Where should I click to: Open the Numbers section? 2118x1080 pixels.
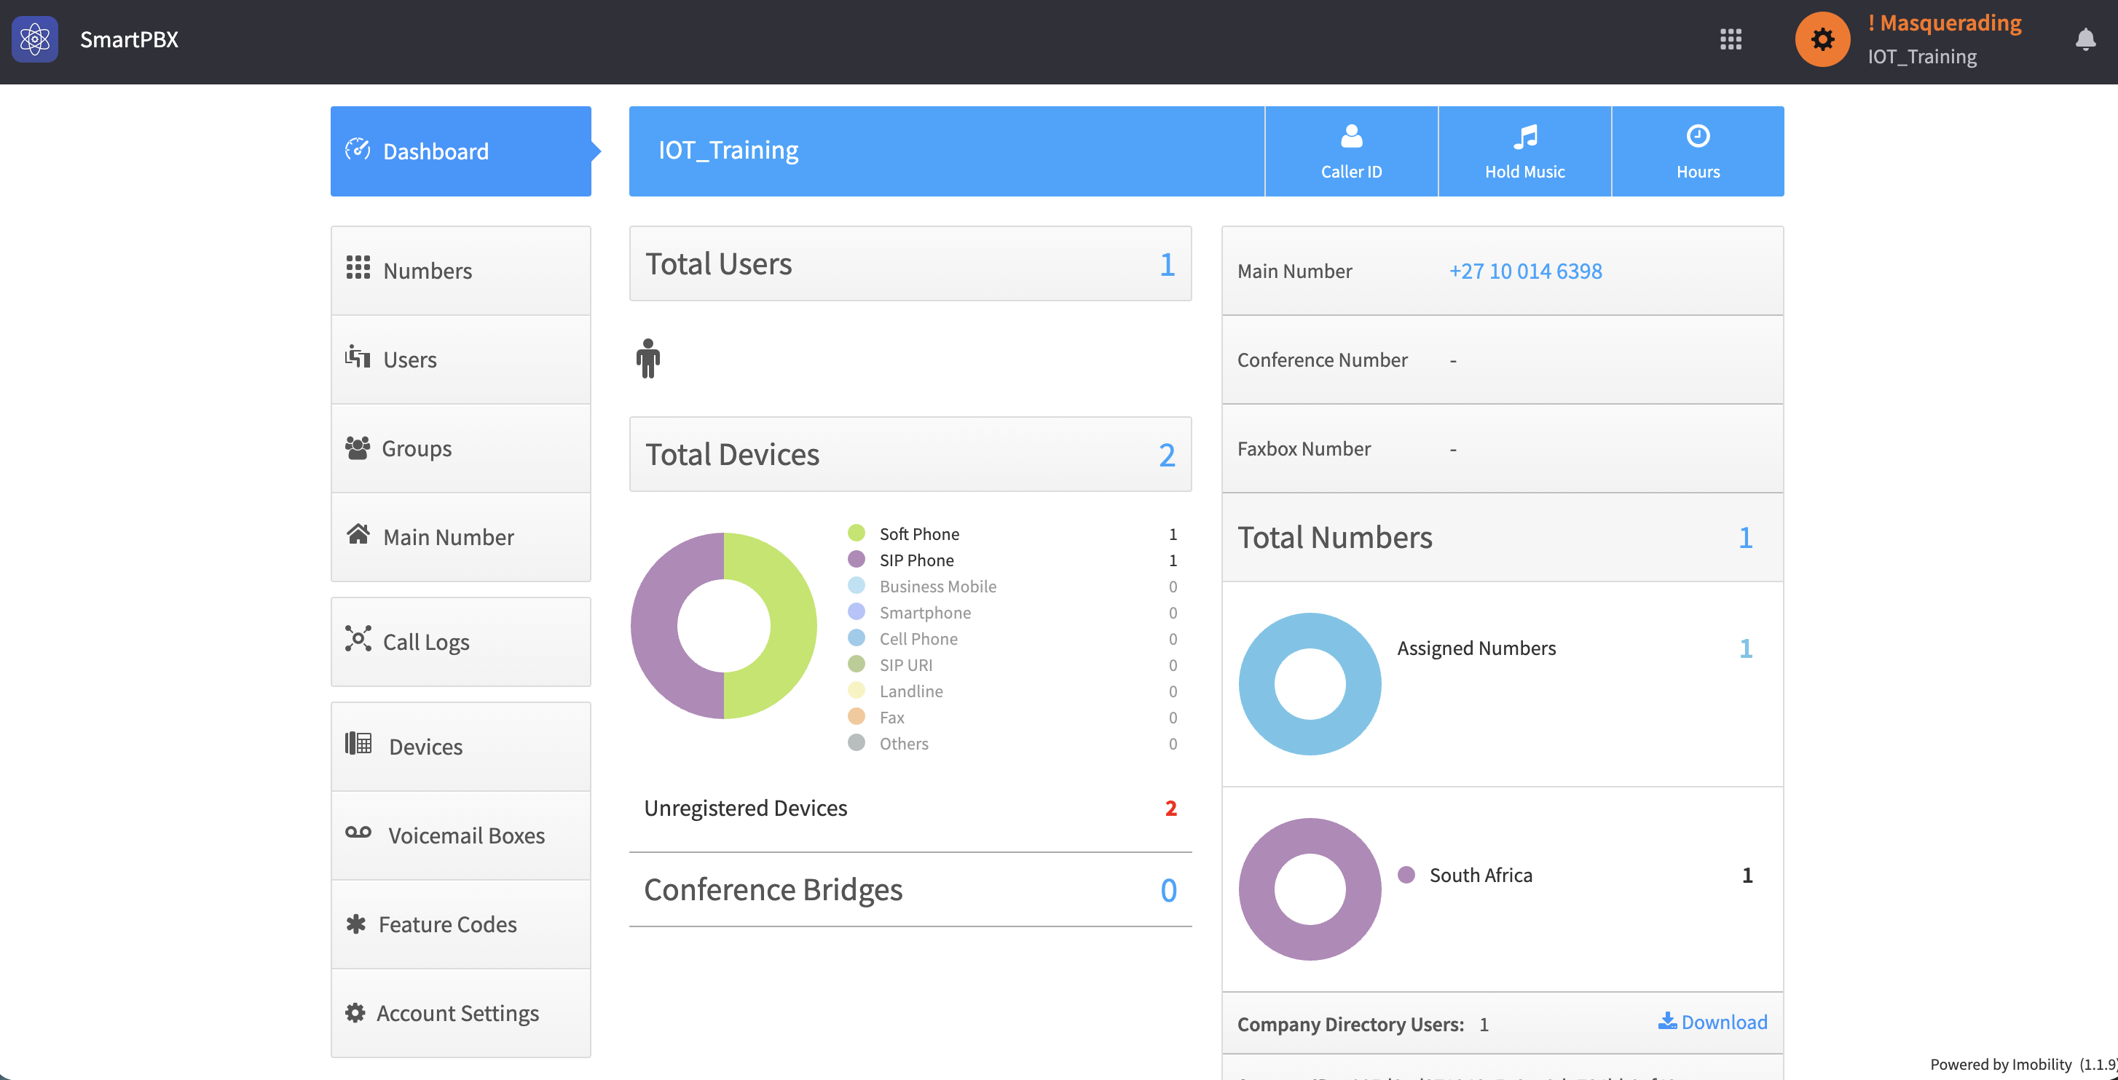click(460, 270)
